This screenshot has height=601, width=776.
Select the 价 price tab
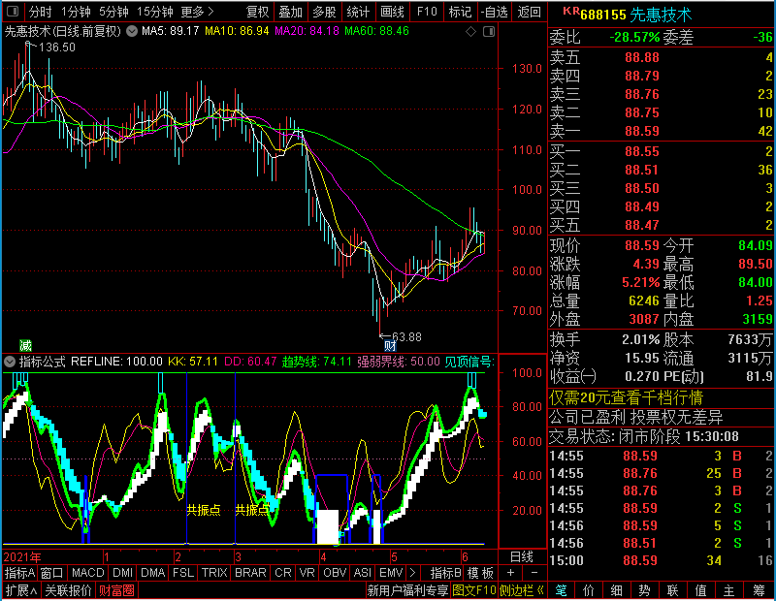pos(589,590)
